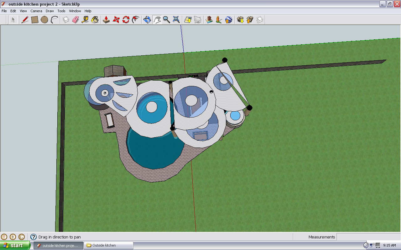This screenshot has width=401, height=250.
Task: Open the Draw menu
Action: coord(50,11)
